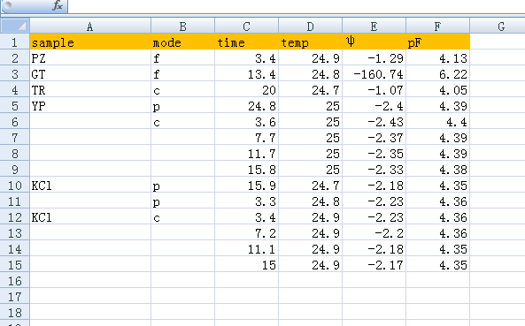Click the fx insert function icon

[58, 5]
